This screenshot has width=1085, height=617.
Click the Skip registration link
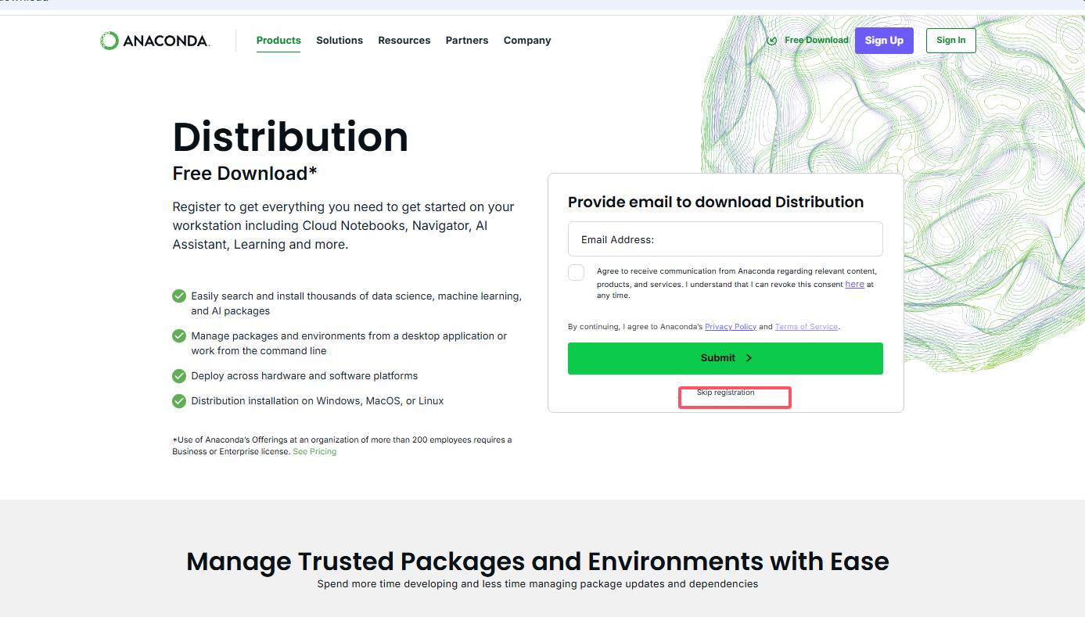pos(726,393)
